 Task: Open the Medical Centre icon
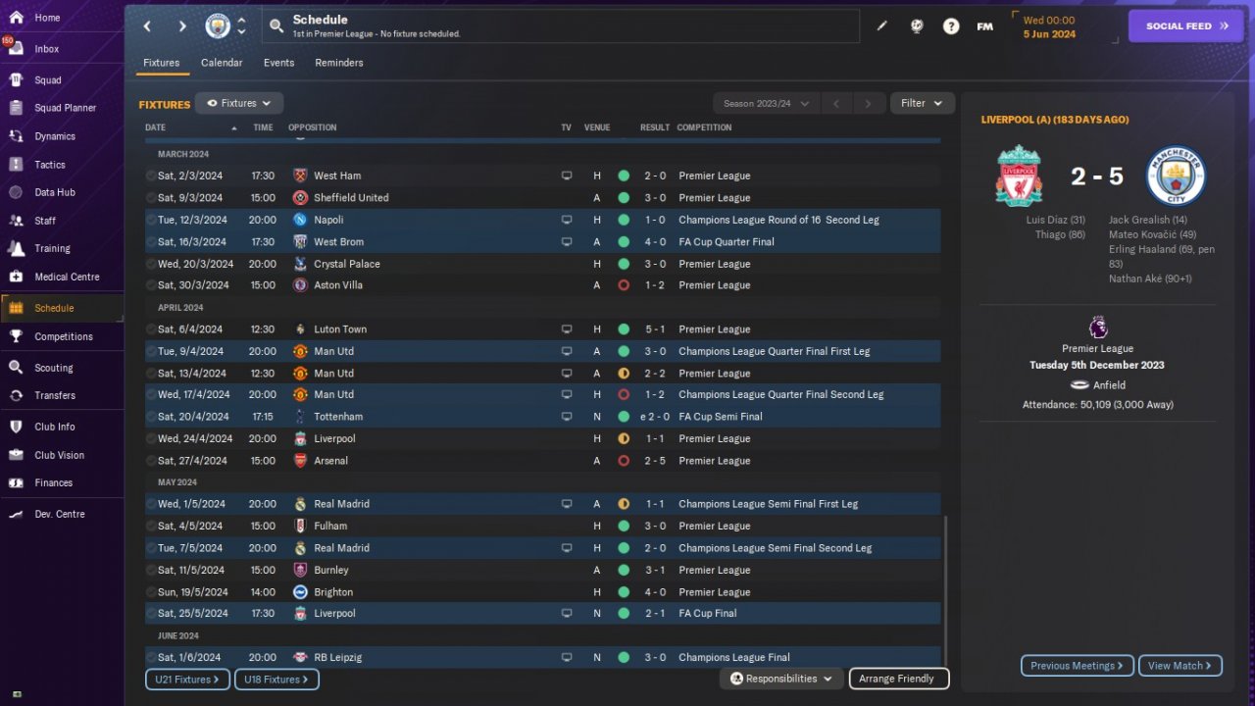tap(16, 277)
